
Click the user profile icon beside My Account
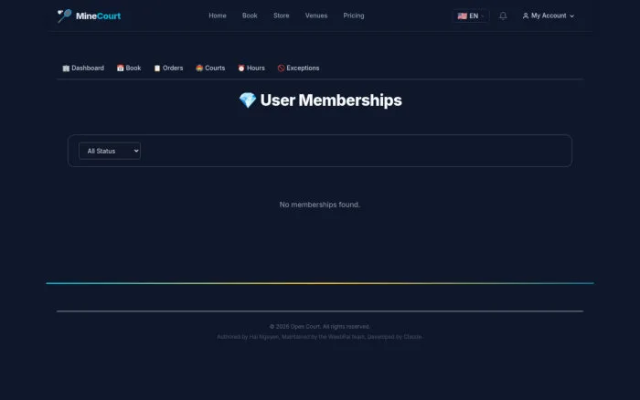(x=526, y=16)
